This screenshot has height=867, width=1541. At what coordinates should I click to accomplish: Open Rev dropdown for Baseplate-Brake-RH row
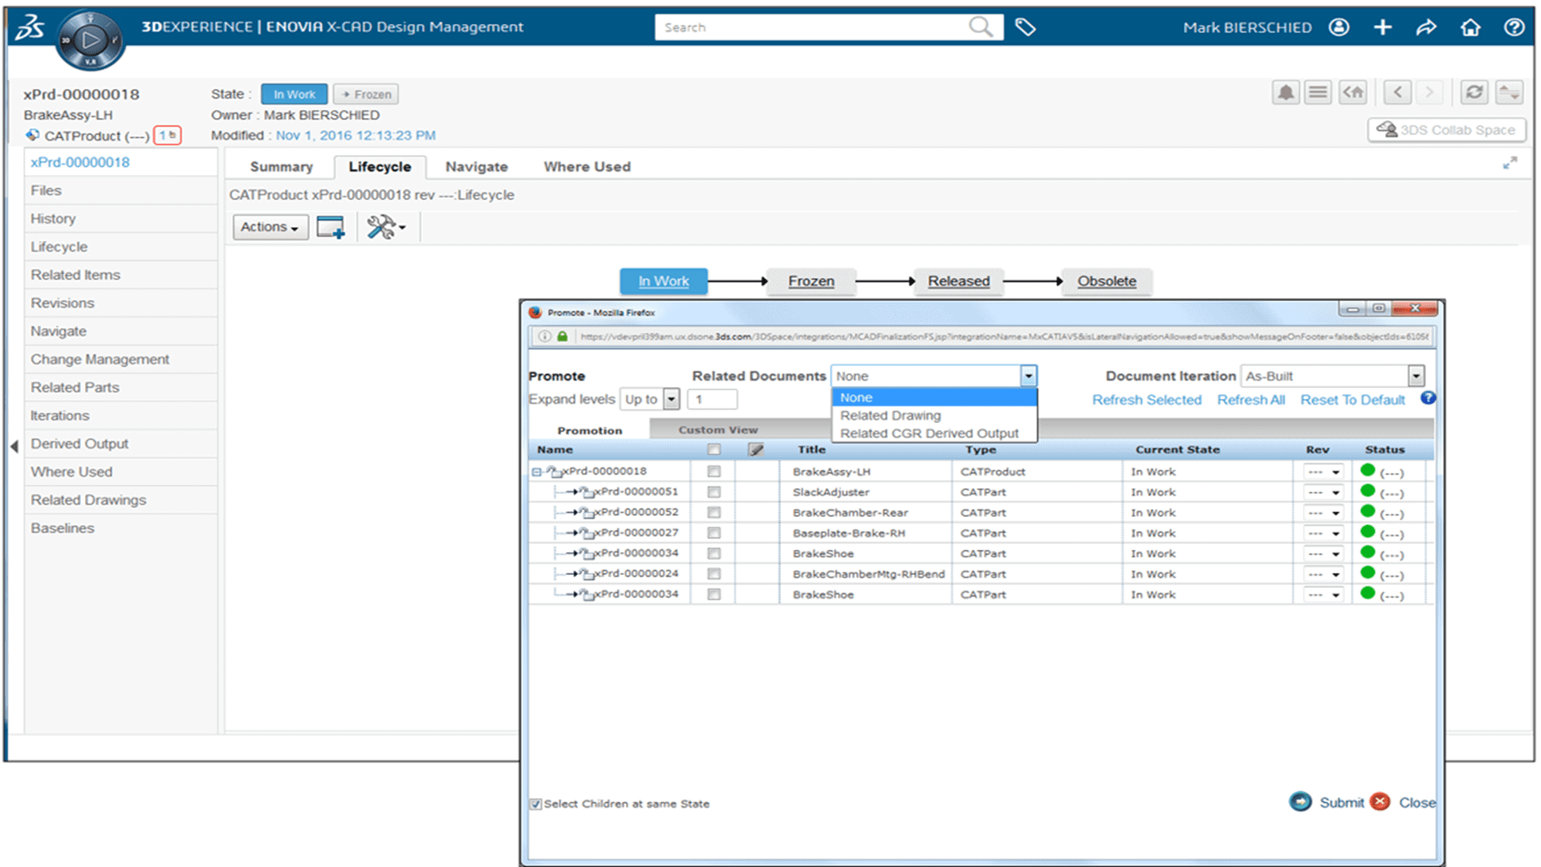1323,533
